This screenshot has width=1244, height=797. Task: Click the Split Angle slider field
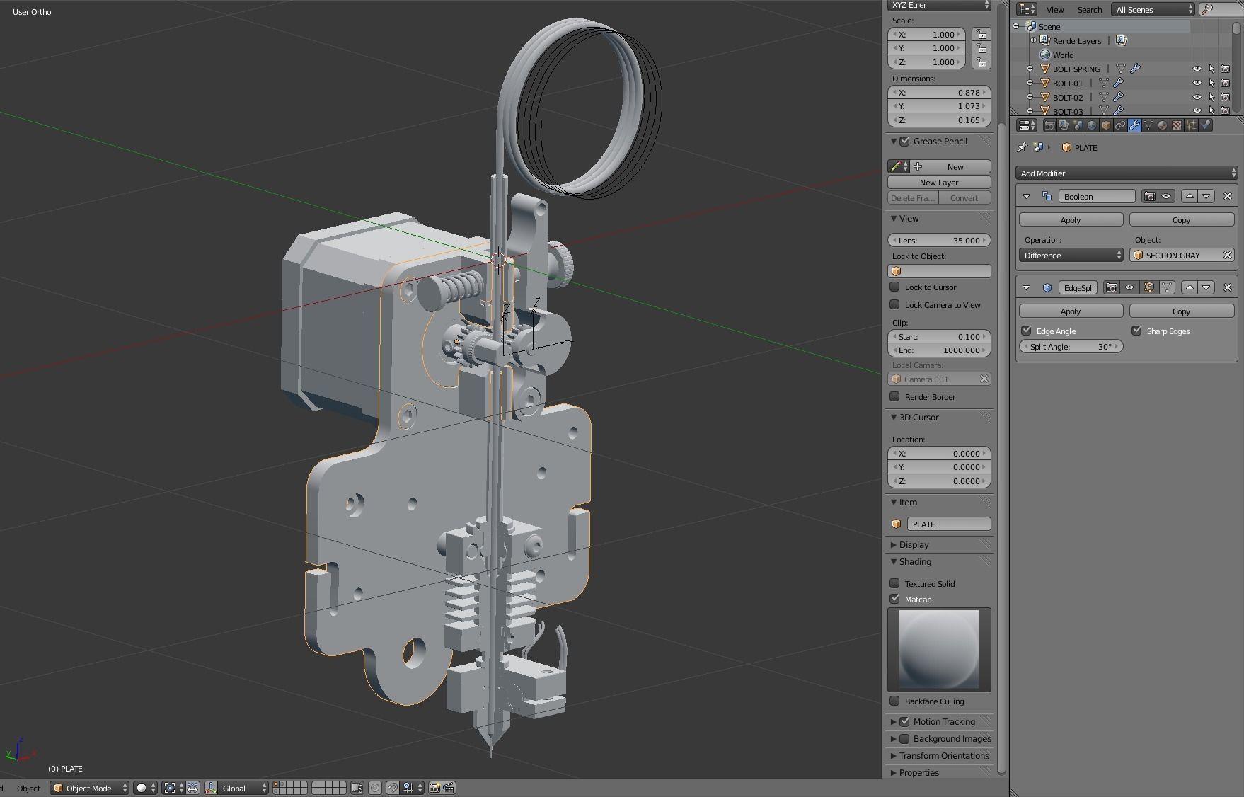tap(1071, 346)
